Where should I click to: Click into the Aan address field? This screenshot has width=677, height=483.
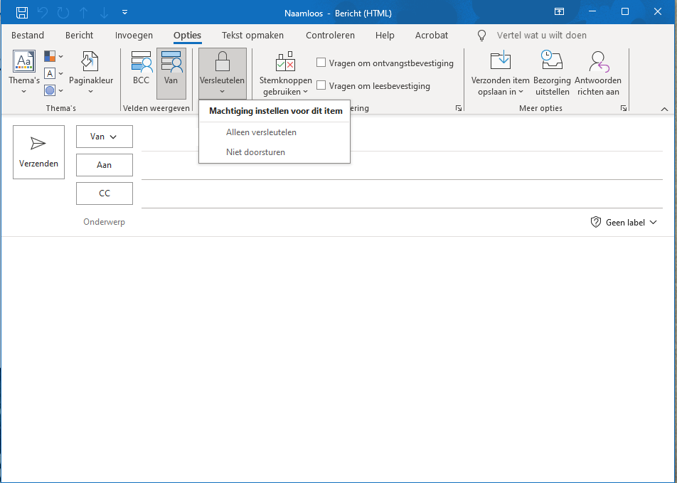pyautogui.click(x=402, y=166)
